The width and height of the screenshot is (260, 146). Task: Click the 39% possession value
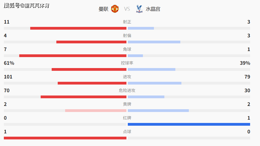pos(245,63)
